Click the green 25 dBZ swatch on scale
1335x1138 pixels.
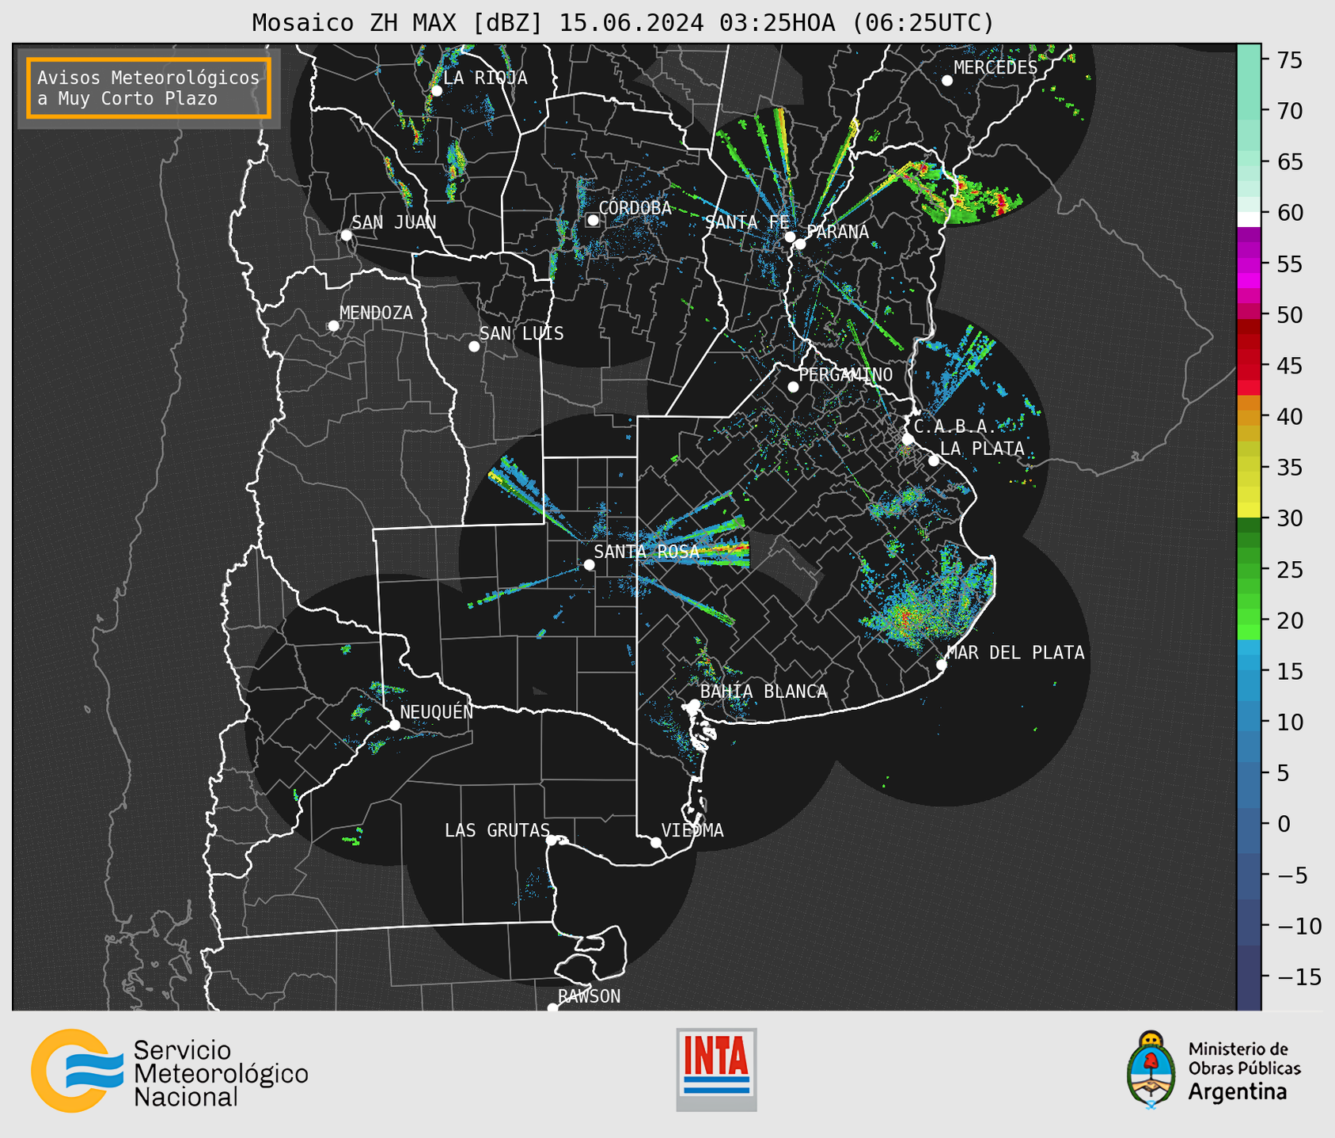click(1249, 570)
